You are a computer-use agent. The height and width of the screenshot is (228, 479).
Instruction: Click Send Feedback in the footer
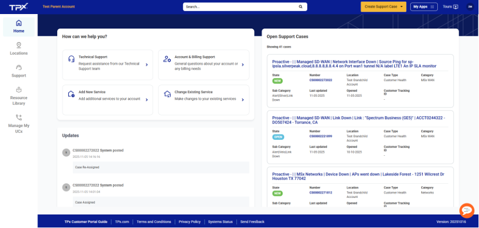(x=252, y=222)
